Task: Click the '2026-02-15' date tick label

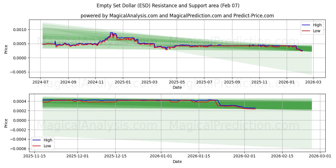Action: pos(282,157)
